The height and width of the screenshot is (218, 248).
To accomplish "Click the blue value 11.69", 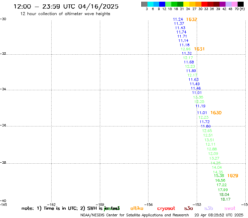I will [x=191, y=71].
